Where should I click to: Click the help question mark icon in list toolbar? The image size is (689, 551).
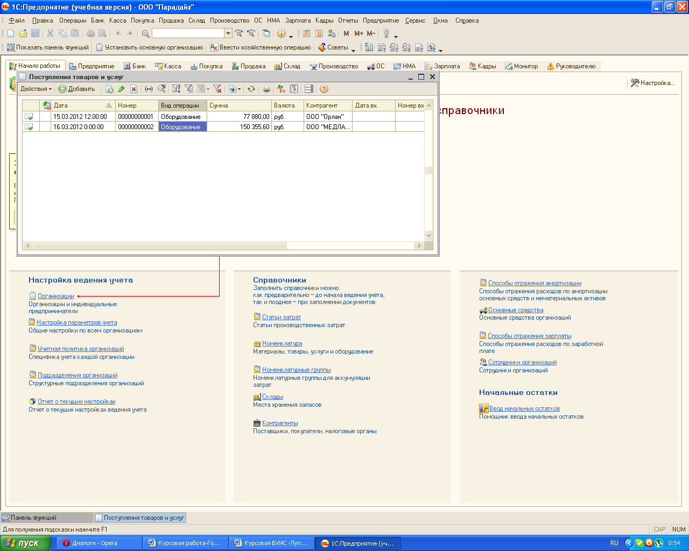click(x=324, y=89)
